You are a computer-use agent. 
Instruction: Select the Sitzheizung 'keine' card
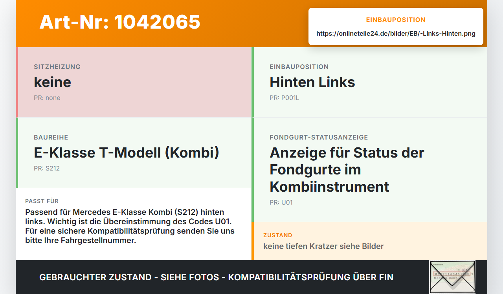coord(134,82)
